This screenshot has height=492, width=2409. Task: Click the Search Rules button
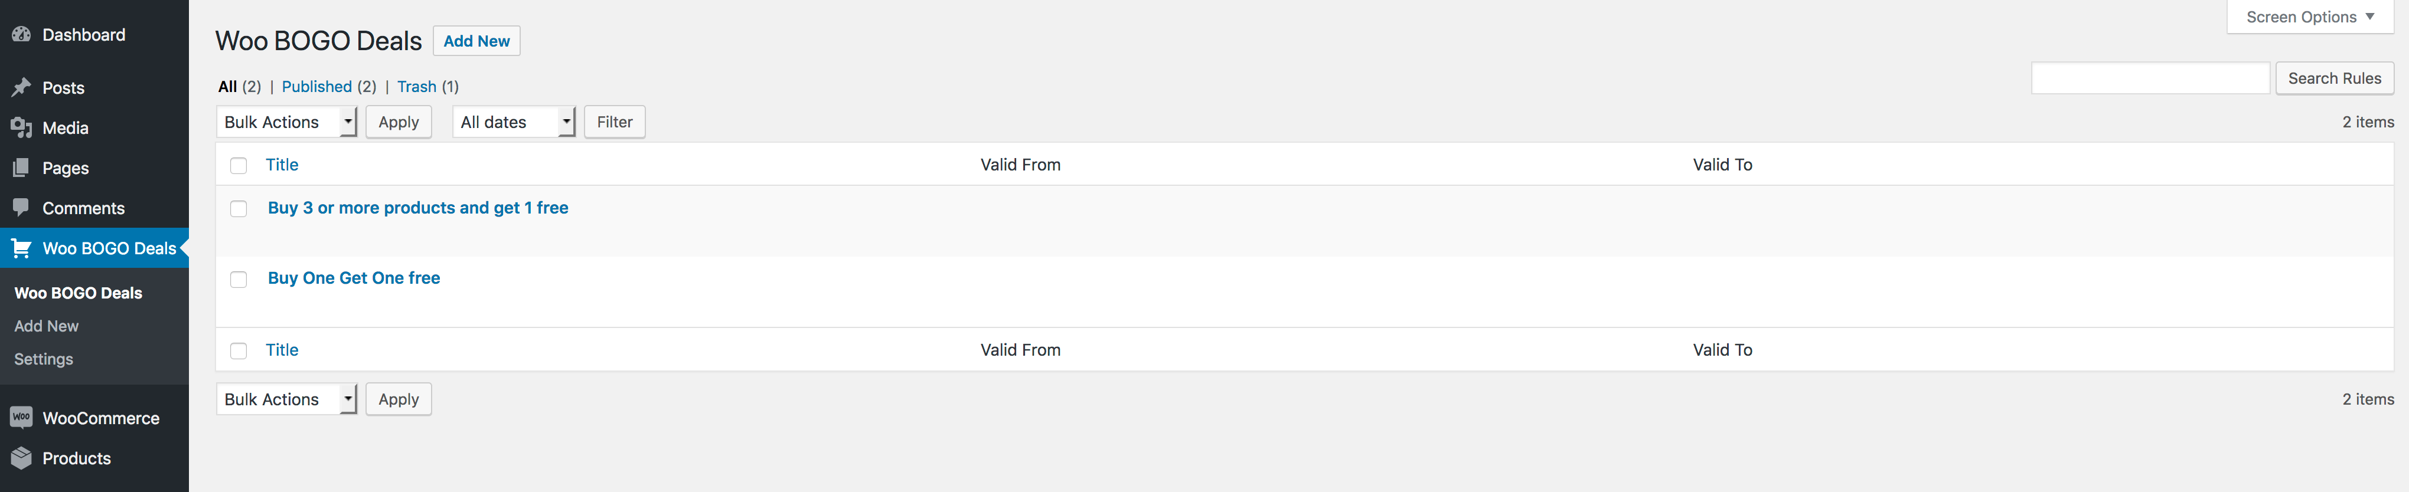click(2334, 78)
